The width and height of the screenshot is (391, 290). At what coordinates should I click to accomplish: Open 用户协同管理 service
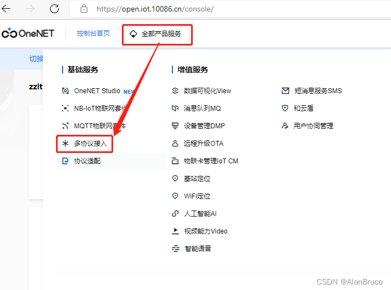(314, 126)
